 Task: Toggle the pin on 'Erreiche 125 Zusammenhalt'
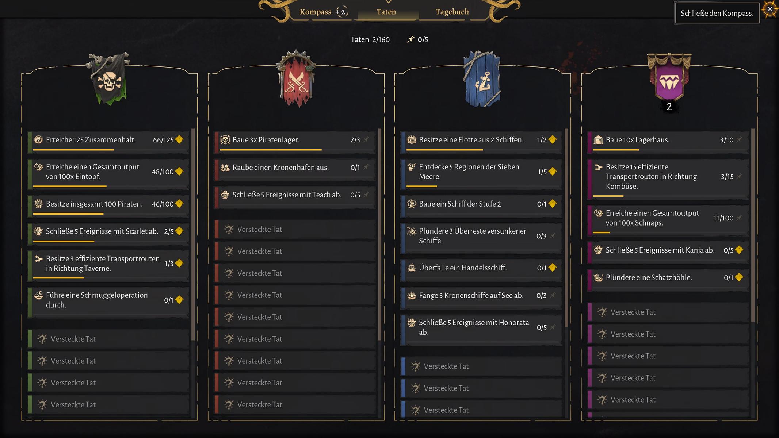pyautogui.click(x=179, y=140)
